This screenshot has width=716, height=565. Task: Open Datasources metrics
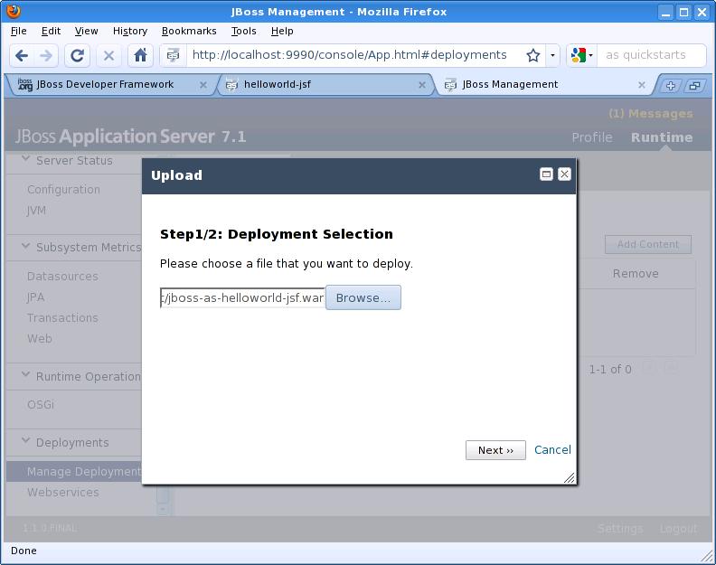tap(62, 277)
